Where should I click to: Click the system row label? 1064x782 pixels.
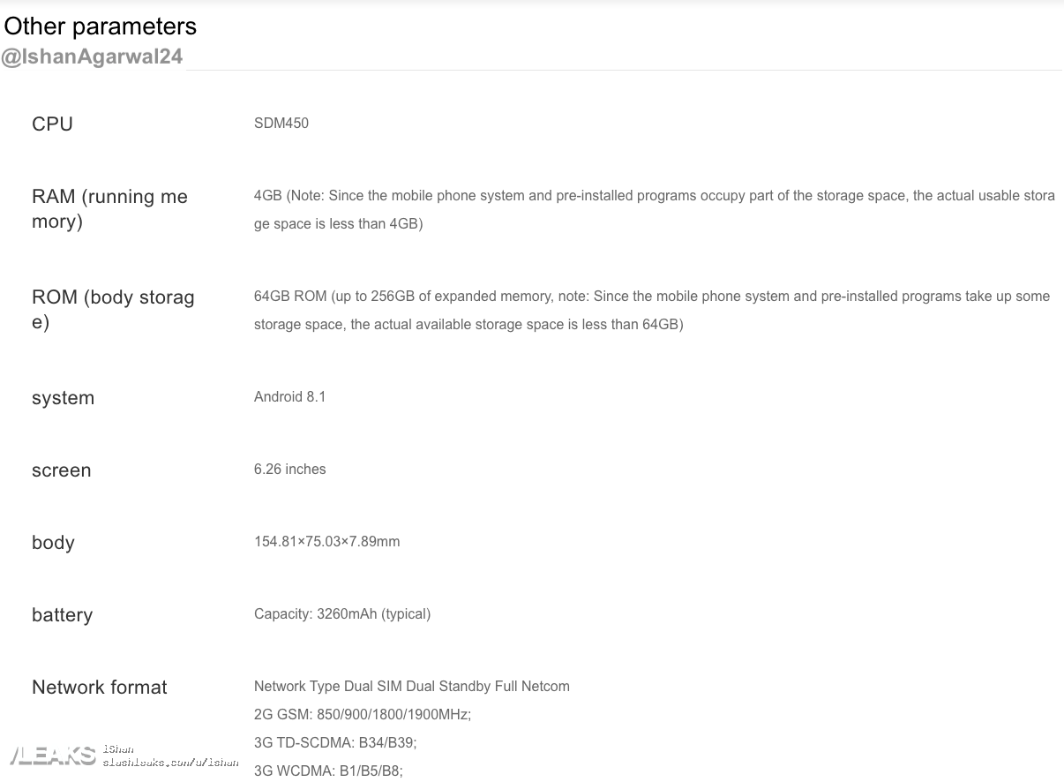tap(63, 398)
